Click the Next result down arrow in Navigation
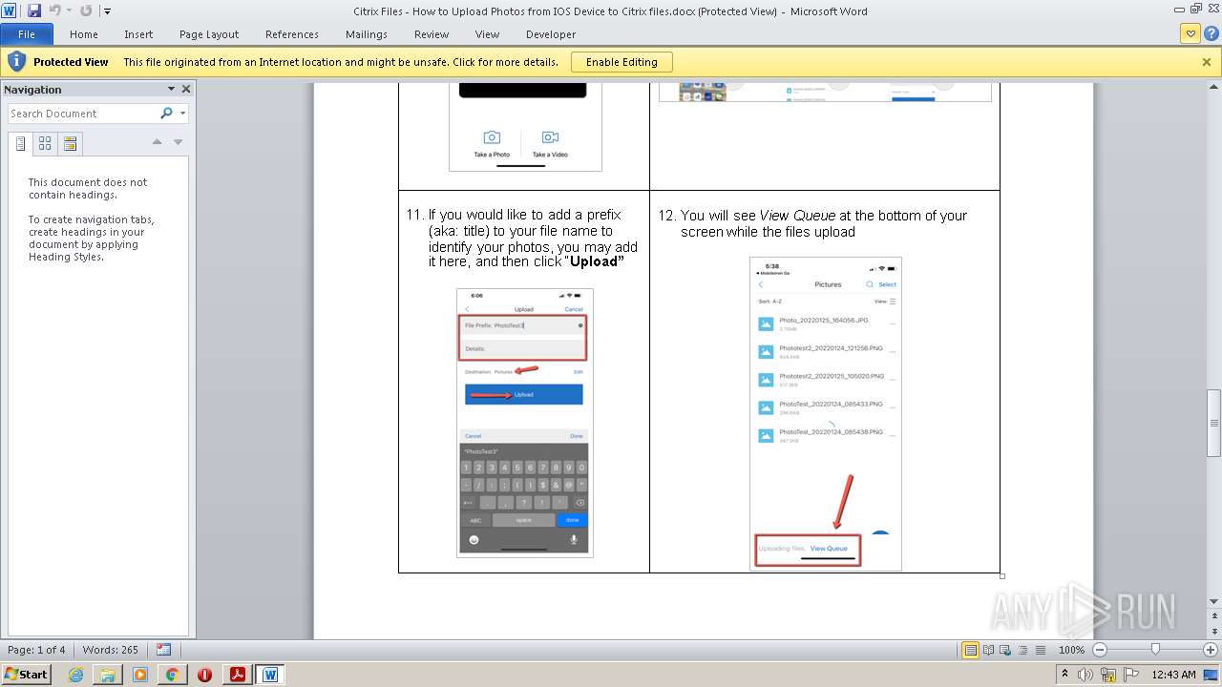Viewport: 1222px width, 687px height. coord(178,142)
